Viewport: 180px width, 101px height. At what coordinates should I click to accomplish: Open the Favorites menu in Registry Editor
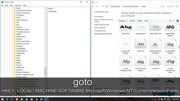click(18, 5)
